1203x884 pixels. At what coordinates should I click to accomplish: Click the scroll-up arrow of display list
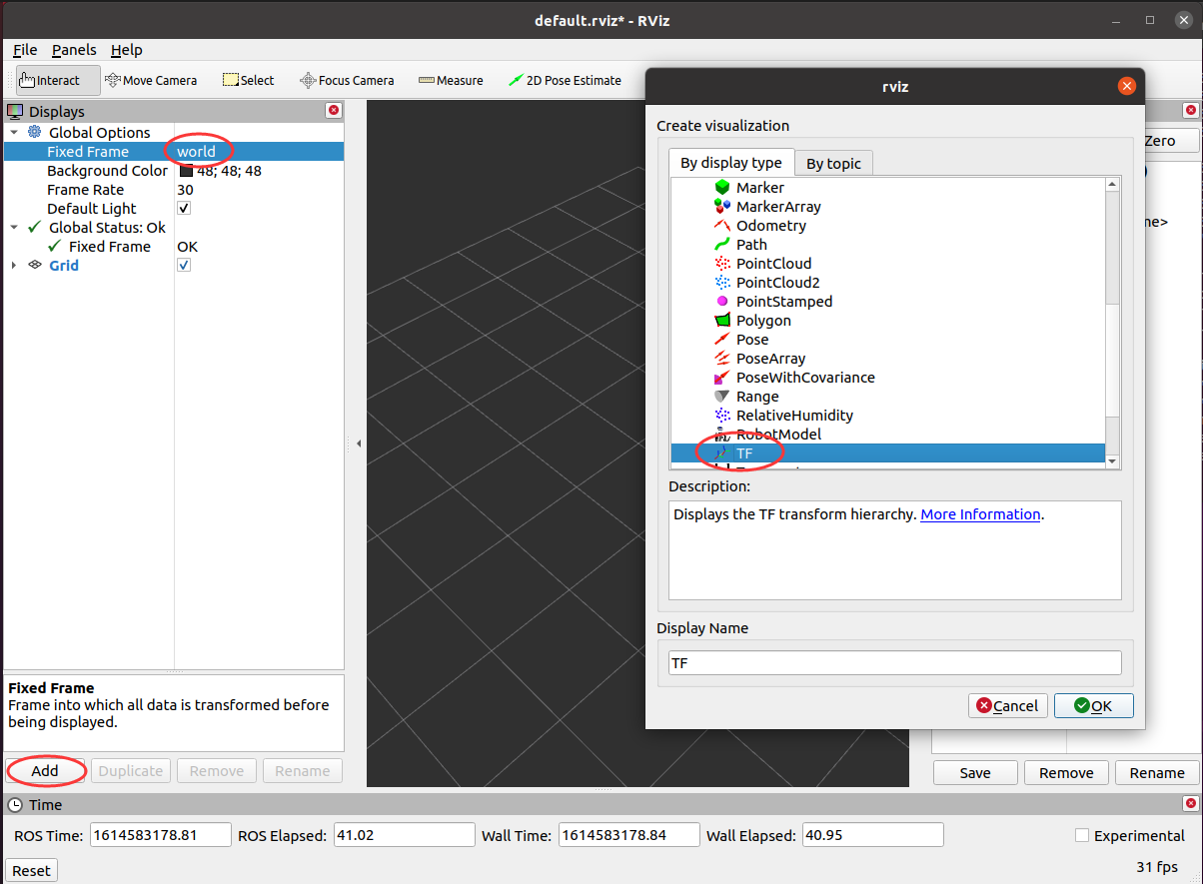(1113, 185)
